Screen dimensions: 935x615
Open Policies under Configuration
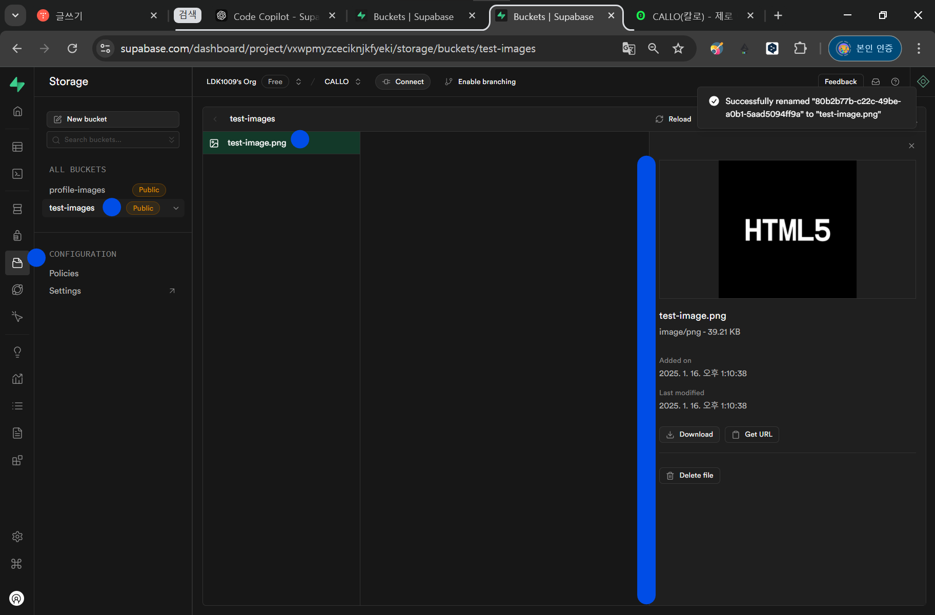coord(64,274)
